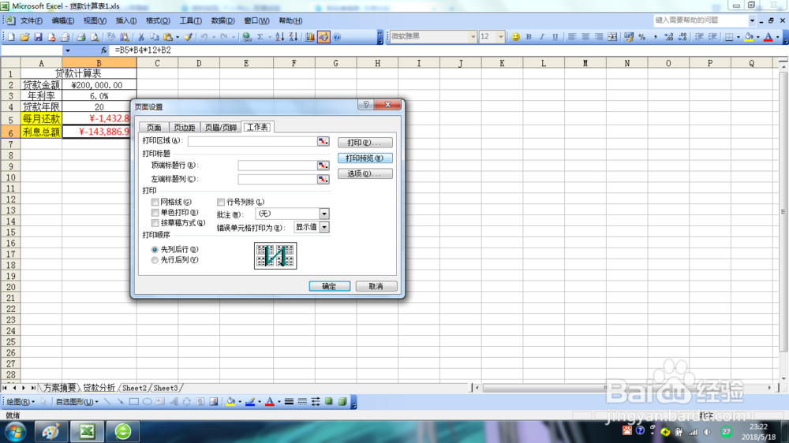The image size is (789, 443).
Task: Select the 先列后行 radio button
Action: tap(155, 249)
